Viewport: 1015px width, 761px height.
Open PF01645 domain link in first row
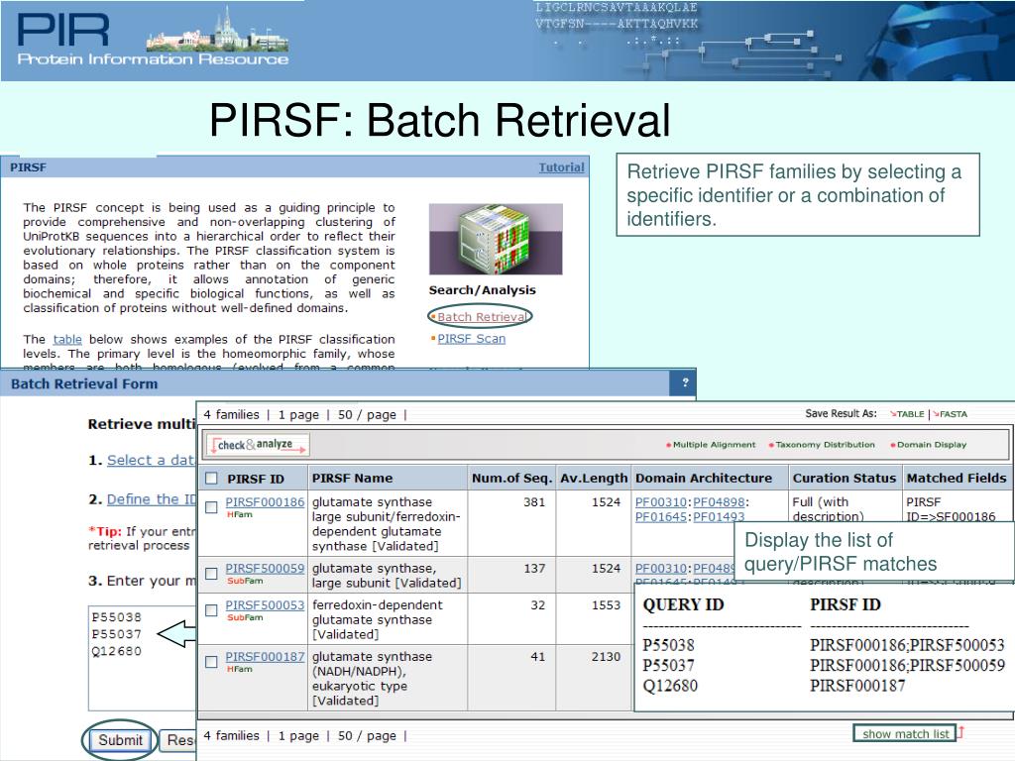click(x=661, y=517)
